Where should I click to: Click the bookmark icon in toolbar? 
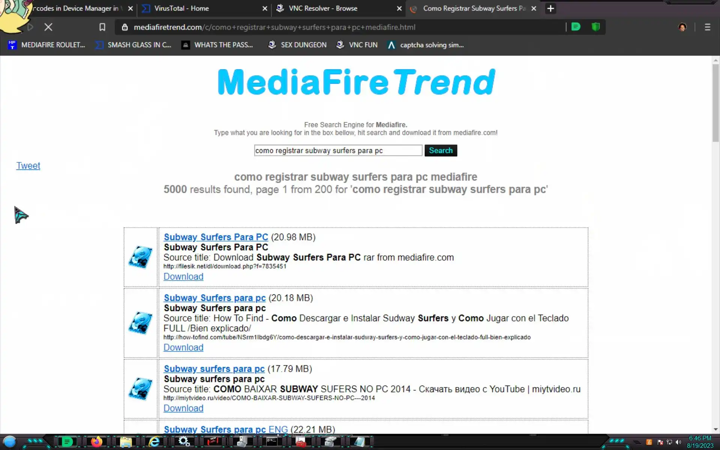102,27
